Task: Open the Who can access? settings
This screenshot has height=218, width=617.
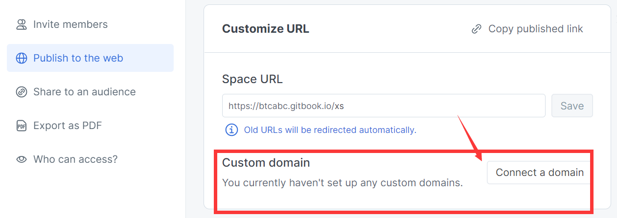Action: pos(75,159)
